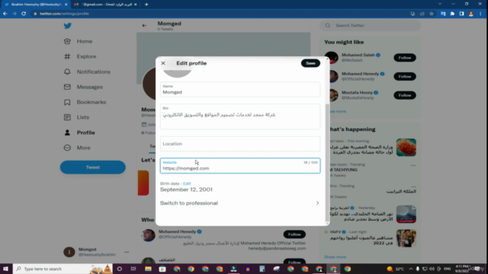The image size is (488, 274).
Task: Click ENG language indicator
Action: [448, 269]
